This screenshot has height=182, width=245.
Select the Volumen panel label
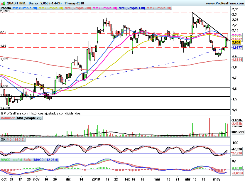pyautogui.click(x=8, y=118)
